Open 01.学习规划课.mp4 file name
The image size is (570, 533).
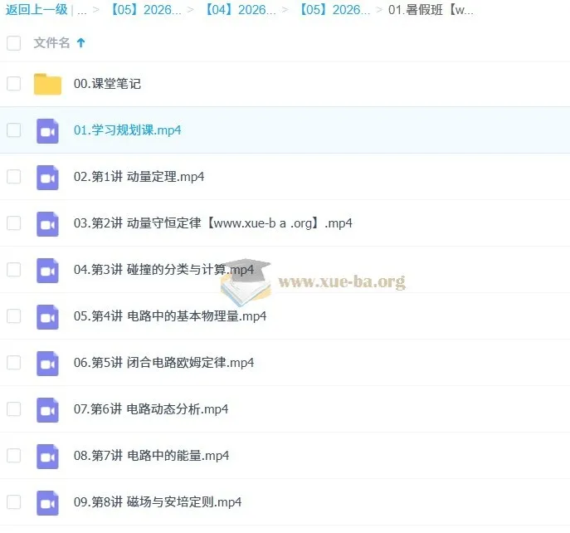pyautogui.click(x=127, y=130)
